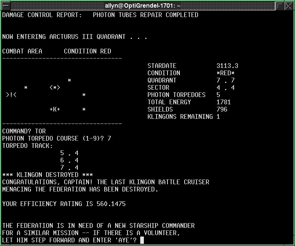Click the block cursor after 'AYE'? prompt

pos(142,240)
